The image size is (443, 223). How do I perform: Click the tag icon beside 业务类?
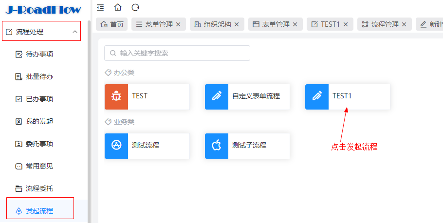click(108, 122)
